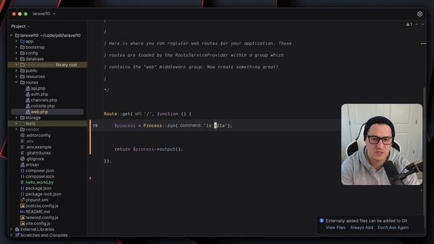Select the composer.json file icon
This screenshot has height=244, width=434.
(x=22, y=170)
